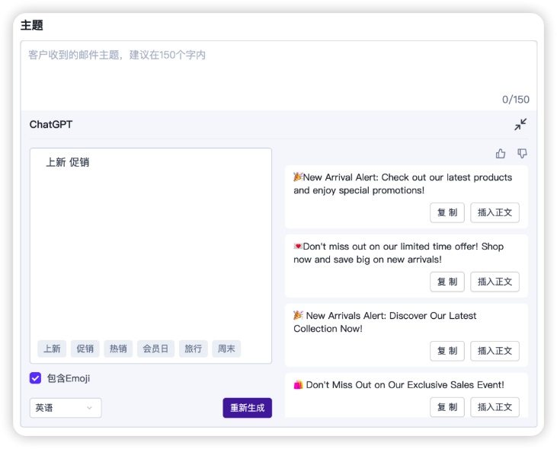Click the thumbs up feedback icon

pos(501,153)
